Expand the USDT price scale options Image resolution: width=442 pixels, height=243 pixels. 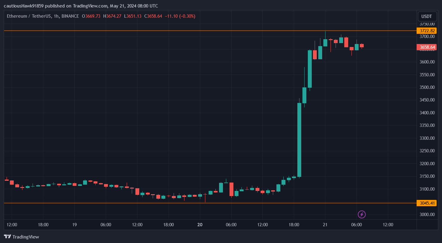tap(427, 16)
